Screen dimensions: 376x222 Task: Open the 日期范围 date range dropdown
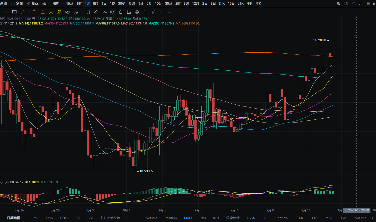[x=15, y=218]
